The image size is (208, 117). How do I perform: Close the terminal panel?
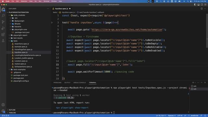[x=205, y=83]
